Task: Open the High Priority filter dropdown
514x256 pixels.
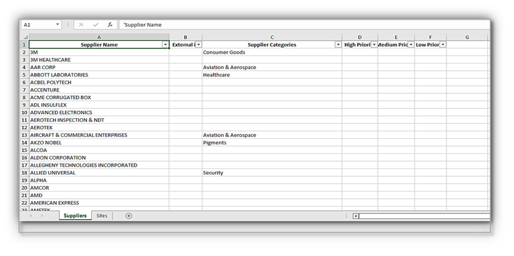Action: 374,45
